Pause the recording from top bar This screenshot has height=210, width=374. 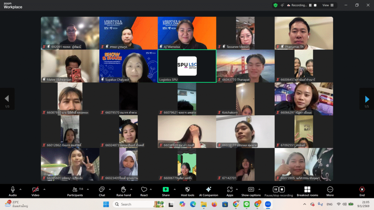(310, 5)
